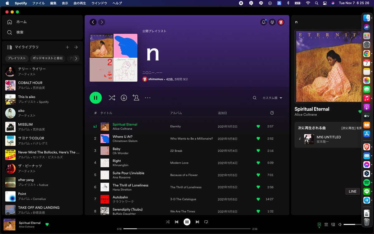The image size is (374, 234).
Task: Open the now playing thumbnail in the bottom bar
Action: pyautogui.click(x=9, y=224)
